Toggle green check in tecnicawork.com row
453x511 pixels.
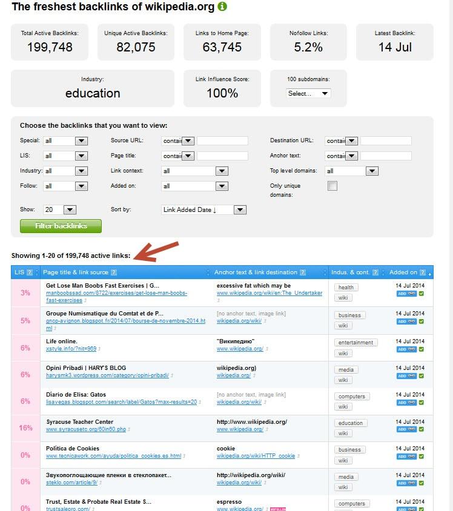(422, 457)
